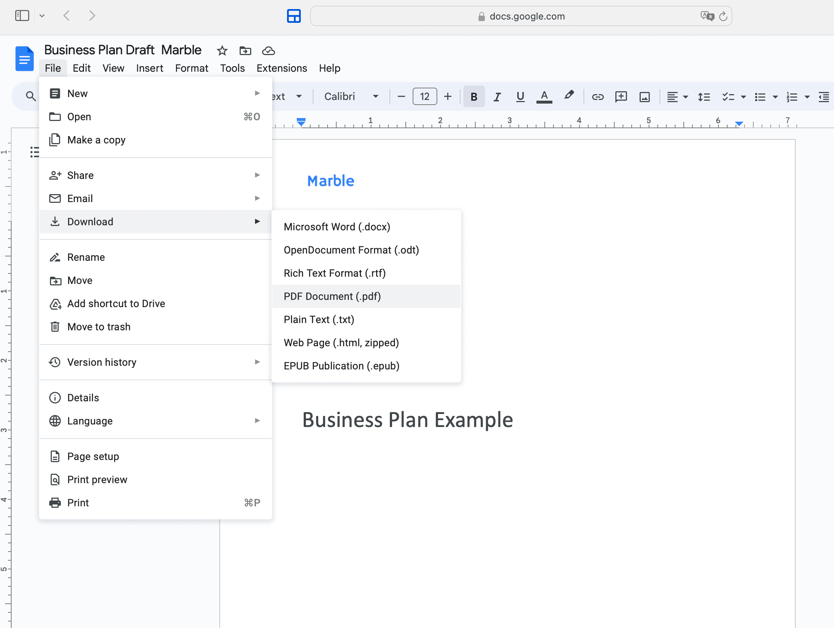This screenshot has height=628, width=834.
Task: Insert an image from the toolbar
Action: [644, 97]
